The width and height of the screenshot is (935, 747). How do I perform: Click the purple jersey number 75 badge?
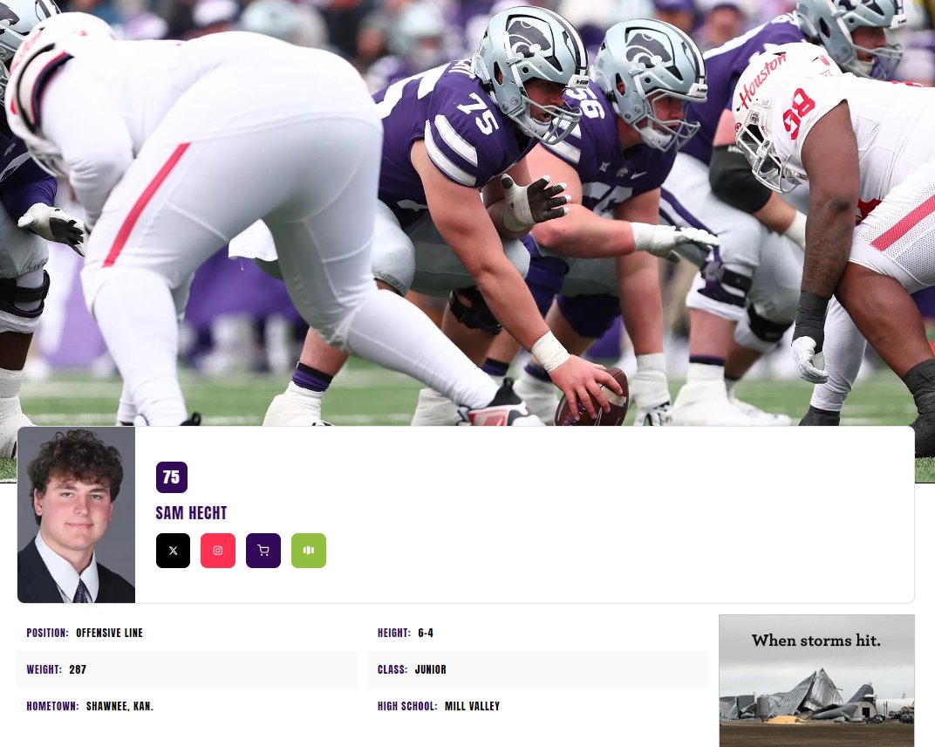[x=171, y=477]
